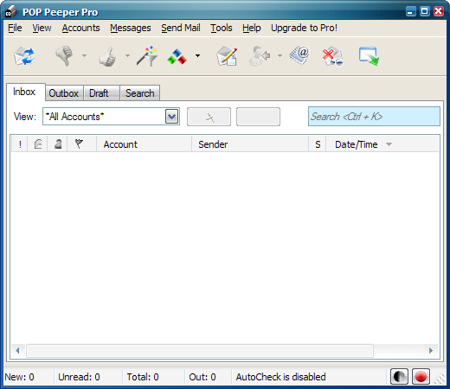Expand the All Accounts view dropdown
Viewport: 450px width, 389px height.
[171, 117]
